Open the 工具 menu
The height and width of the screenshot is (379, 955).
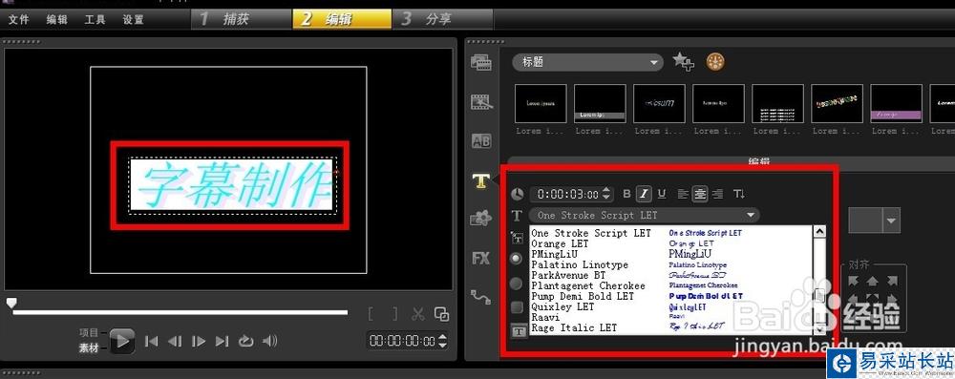[95, 19]
